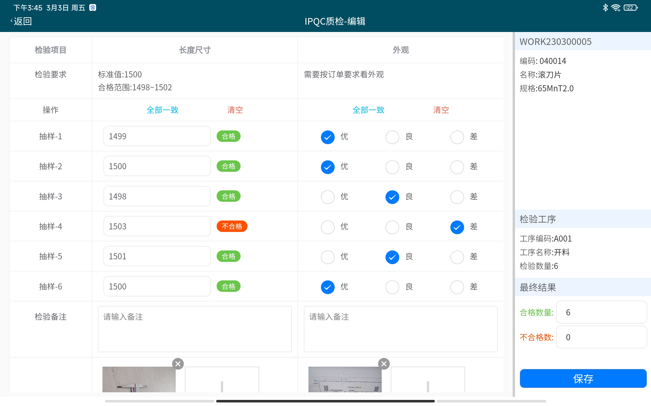Select 差 for 抽样-3 appearance
Image resolution: width=651 pixels, height=406 pixels.
[457, 197]
